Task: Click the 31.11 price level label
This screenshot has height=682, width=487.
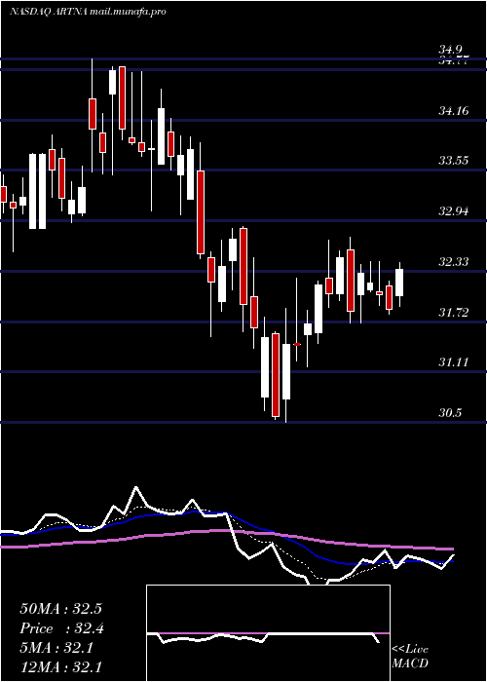Action: [x=454, y=361]
